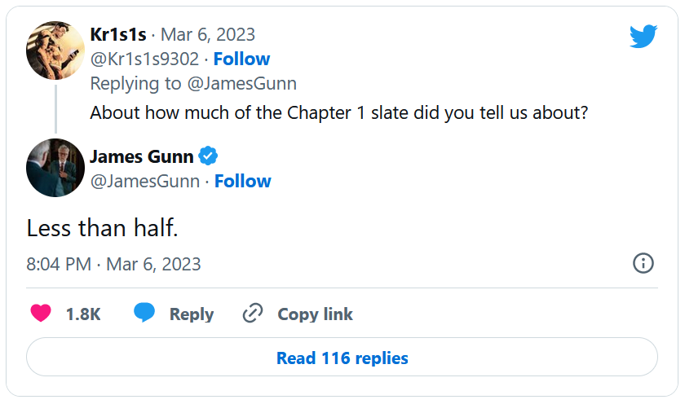
Task: Click the Reply text label
Action: point(192,314)
